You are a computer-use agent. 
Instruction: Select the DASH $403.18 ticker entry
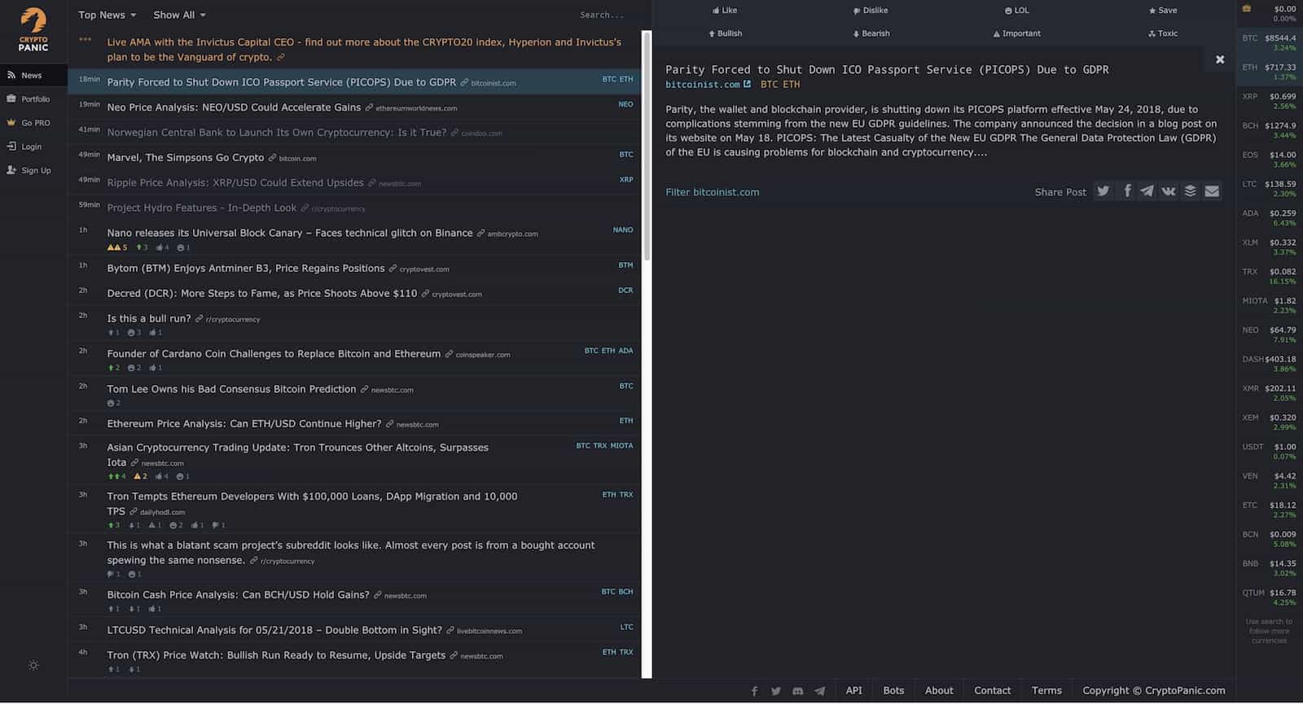click(1269, 364)
